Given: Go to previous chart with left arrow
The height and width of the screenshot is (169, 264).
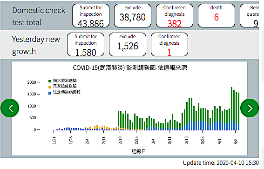Looking at the screenshot, I should [x=10, y=108].
